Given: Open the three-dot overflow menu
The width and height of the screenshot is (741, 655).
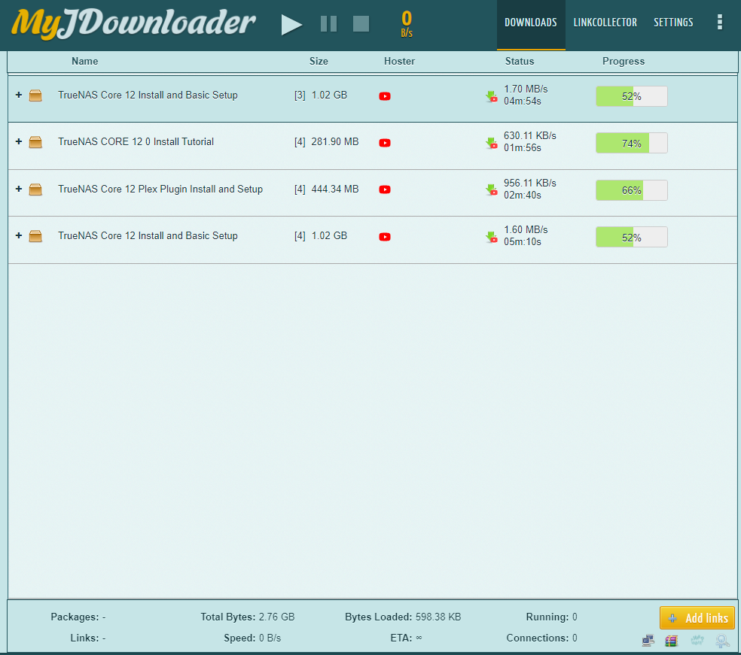Looking at the screenshot, I should click(x=720, y=22).
